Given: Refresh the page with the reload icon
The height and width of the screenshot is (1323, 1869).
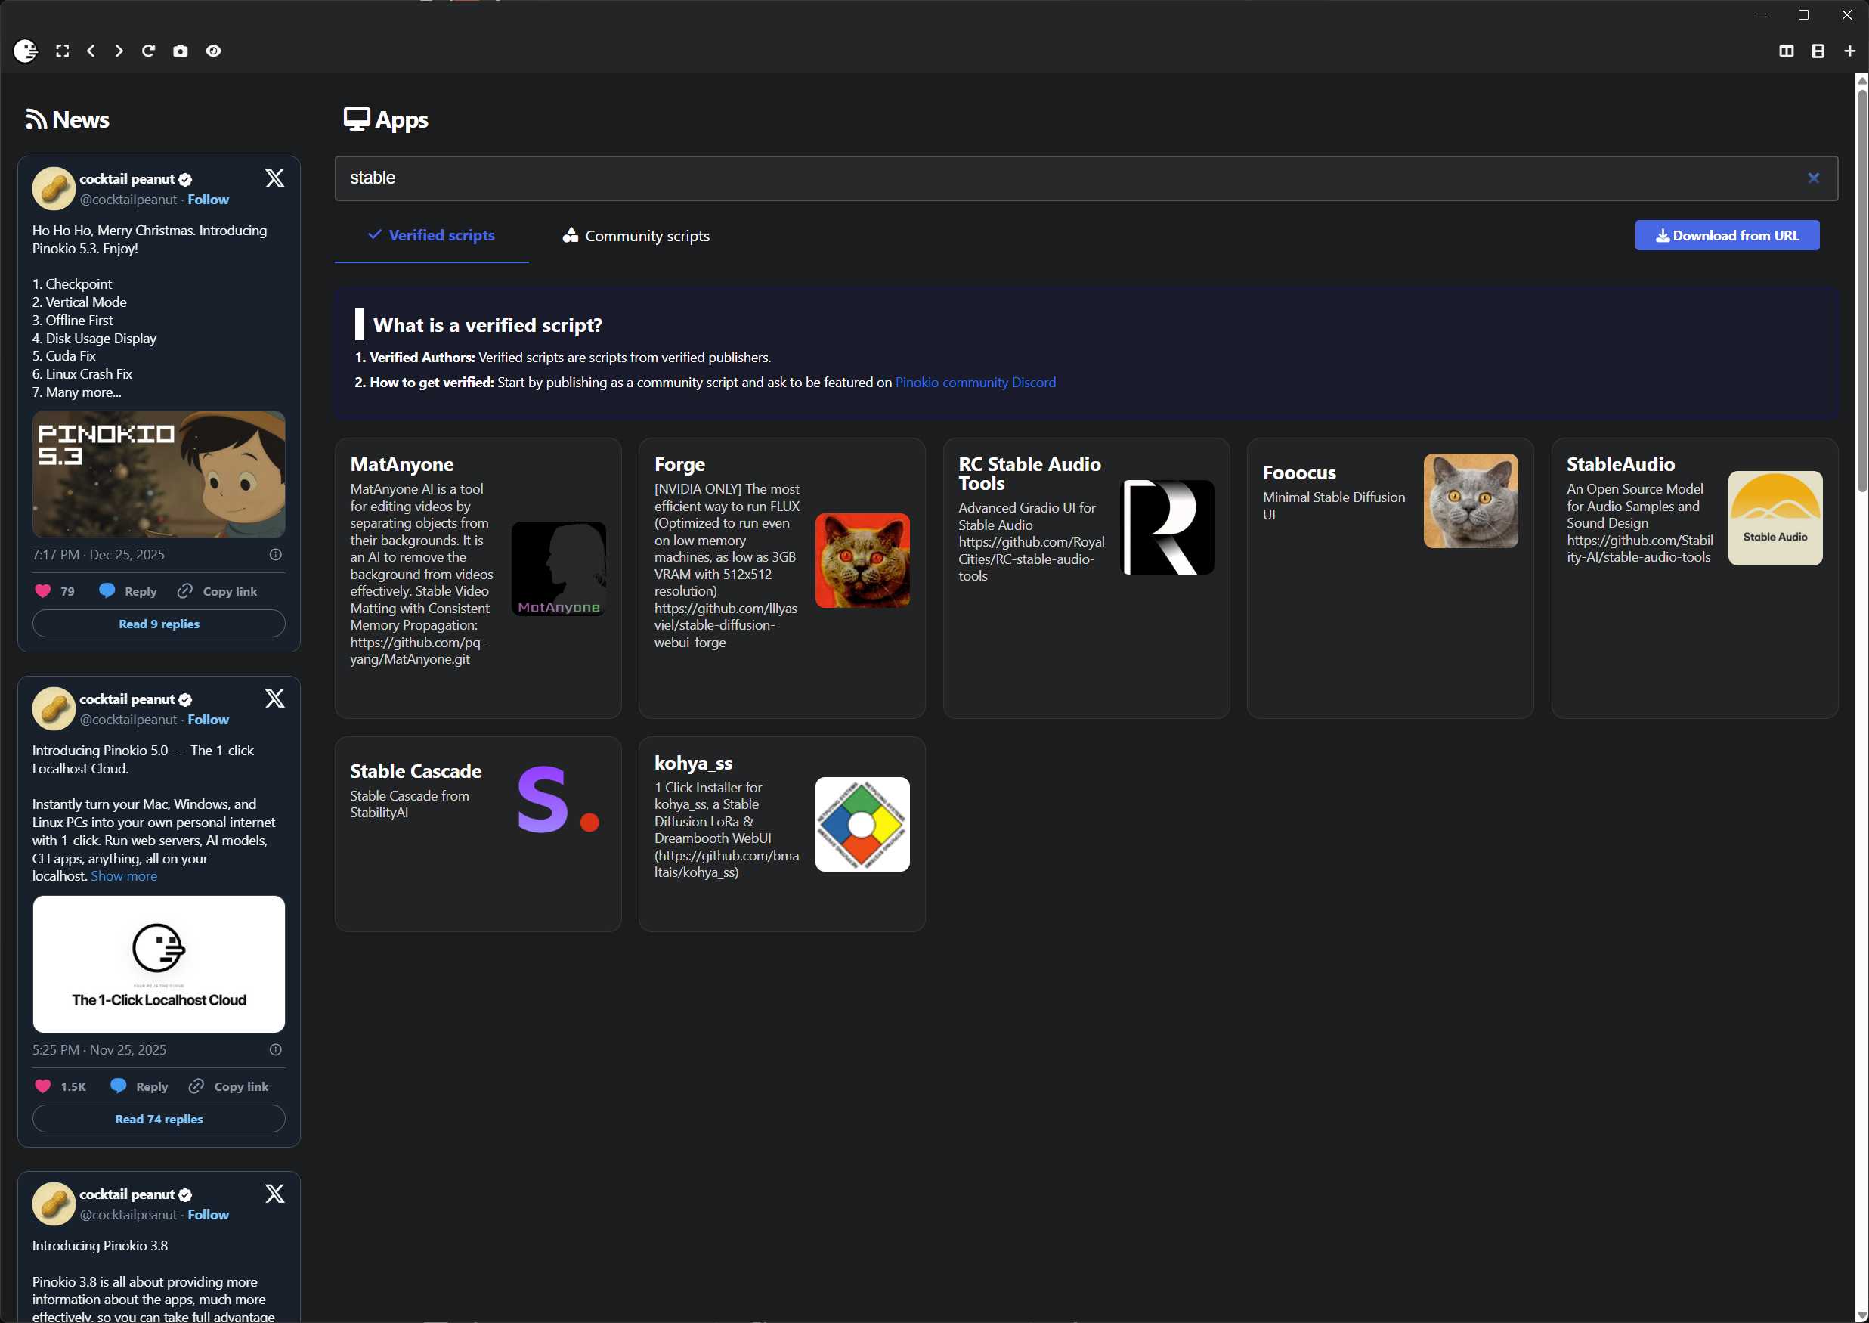Looking at the screenshot, I should (148, 51).
